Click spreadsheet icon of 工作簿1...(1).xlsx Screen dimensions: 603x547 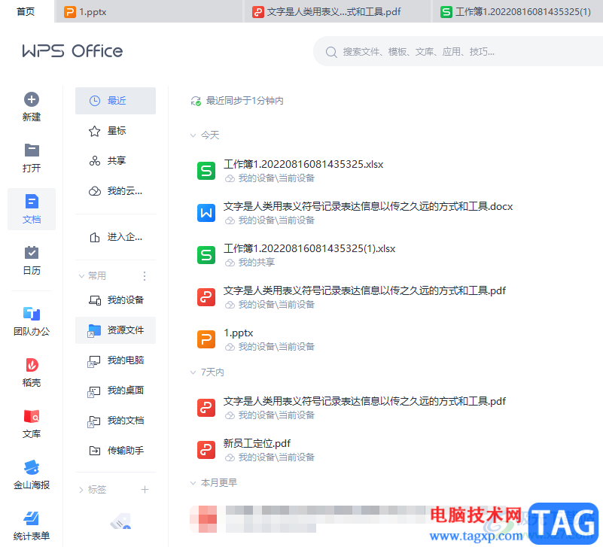coord(206,255)
